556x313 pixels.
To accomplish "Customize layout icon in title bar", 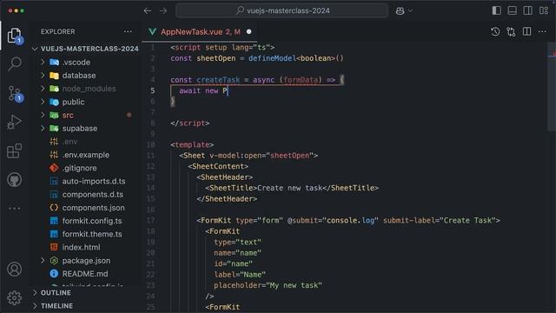I will (544, 10).
